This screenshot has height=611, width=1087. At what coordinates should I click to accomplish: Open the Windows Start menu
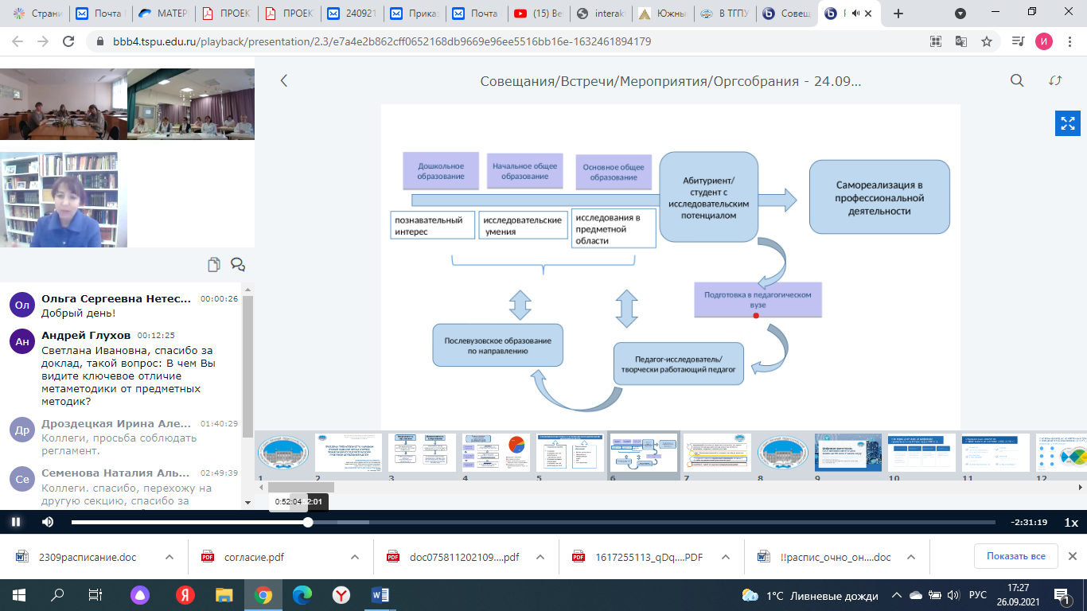(x=18, y=595)
